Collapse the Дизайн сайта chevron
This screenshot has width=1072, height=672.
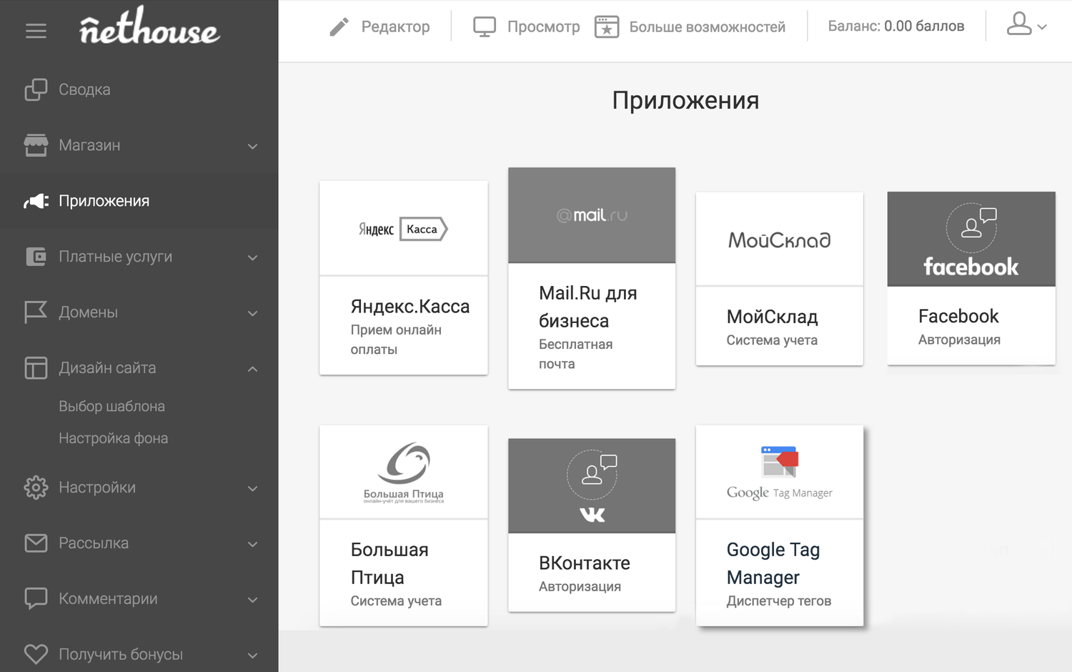[252, 369]
